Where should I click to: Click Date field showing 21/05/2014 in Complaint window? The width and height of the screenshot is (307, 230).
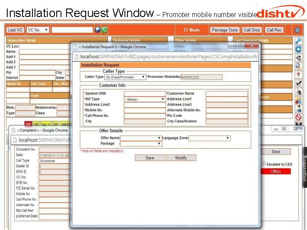(x=55, y=155)
